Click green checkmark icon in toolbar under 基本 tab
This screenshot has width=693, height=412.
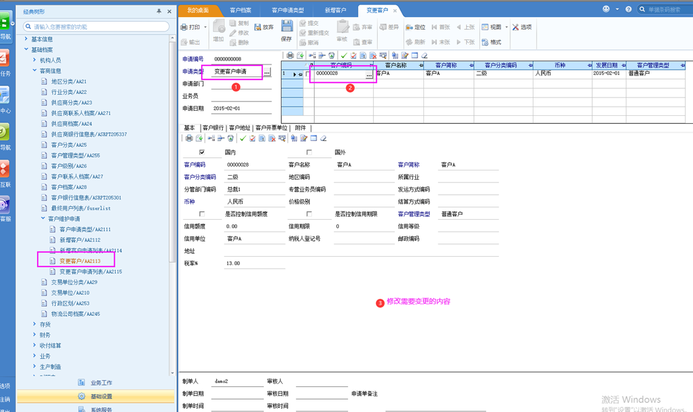tap(243, 138)
